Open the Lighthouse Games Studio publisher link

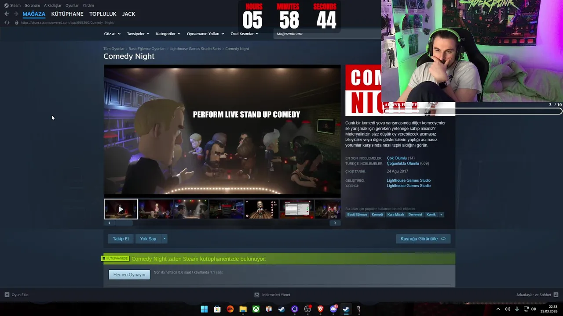[x=409, y=186]
